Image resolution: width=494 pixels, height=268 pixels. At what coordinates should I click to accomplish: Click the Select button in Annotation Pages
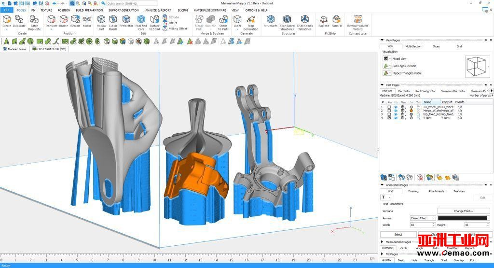point(398,235)
